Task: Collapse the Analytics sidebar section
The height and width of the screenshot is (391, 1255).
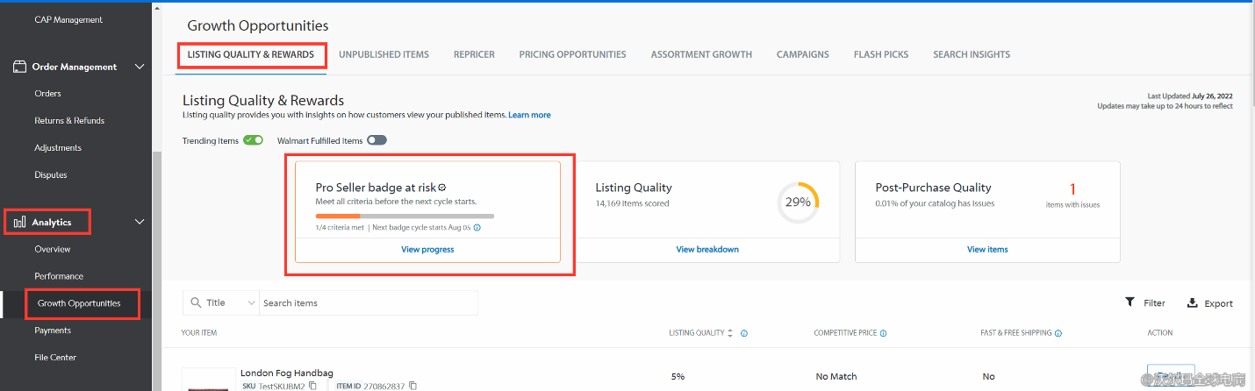Action: pyautogui.click(x=139, y=222)
